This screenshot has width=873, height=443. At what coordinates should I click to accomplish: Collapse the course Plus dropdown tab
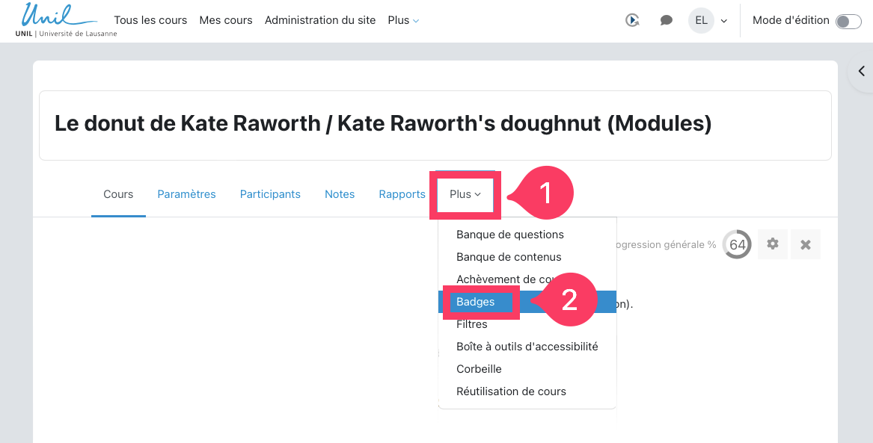click(465, 194)
